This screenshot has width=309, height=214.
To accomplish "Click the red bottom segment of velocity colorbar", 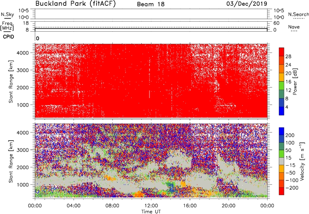I will 282,191.
